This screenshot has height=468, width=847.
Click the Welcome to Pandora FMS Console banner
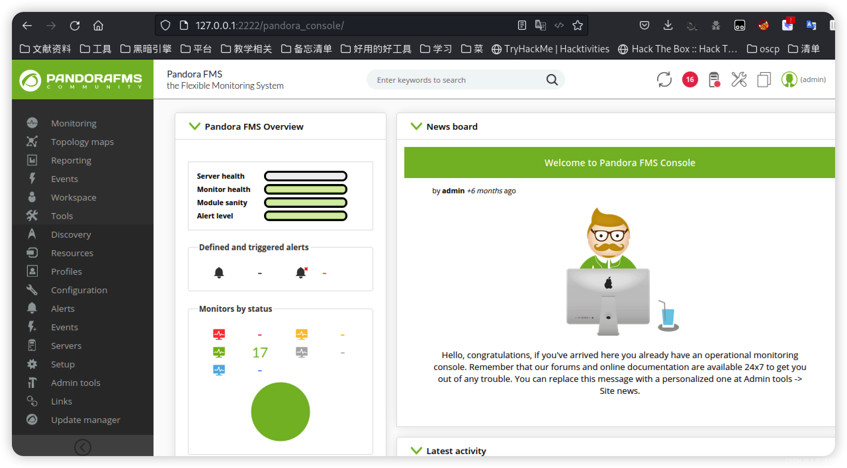click(x=619, y=163)
